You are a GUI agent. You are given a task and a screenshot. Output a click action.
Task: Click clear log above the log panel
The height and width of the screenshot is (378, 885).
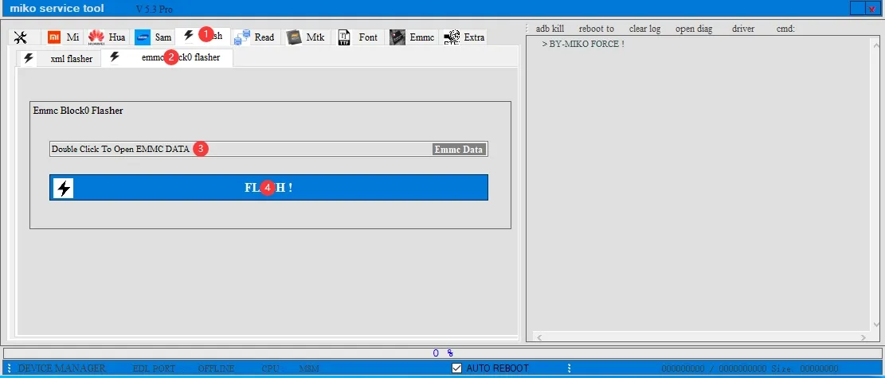644,29
